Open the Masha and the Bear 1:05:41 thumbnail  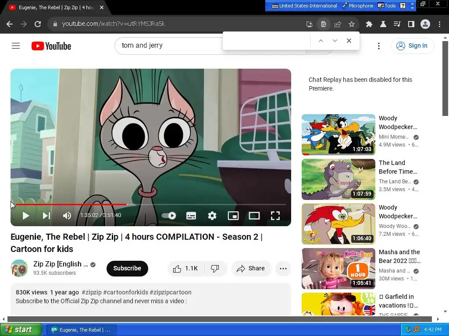coord(339,268)
